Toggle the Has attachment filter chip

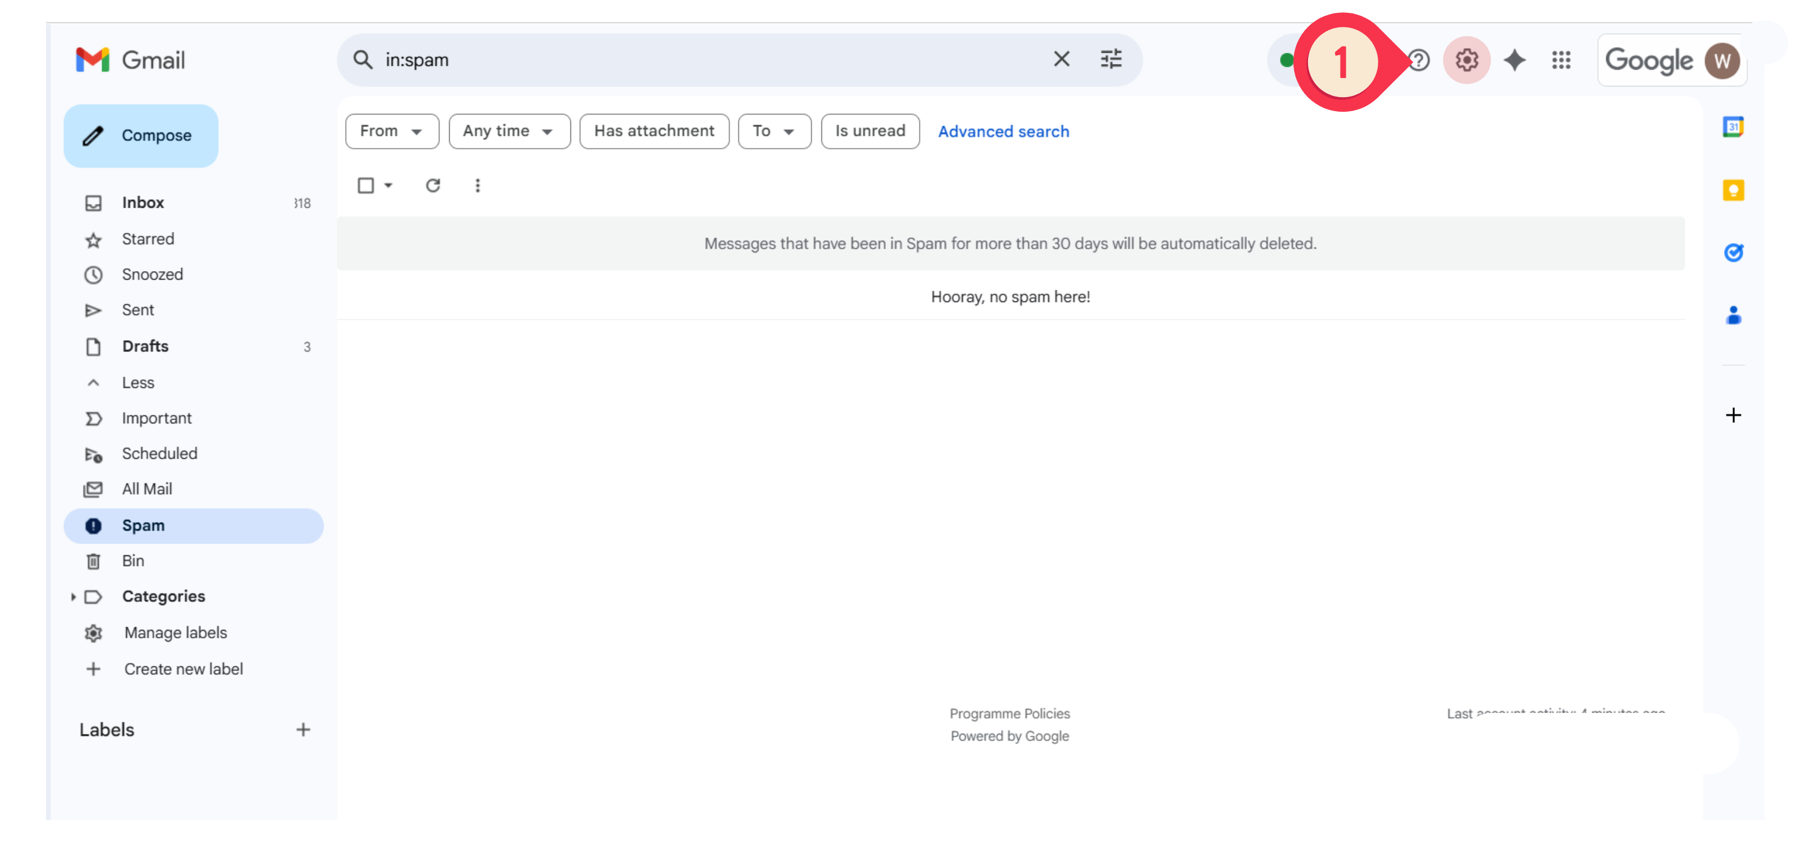653,131
